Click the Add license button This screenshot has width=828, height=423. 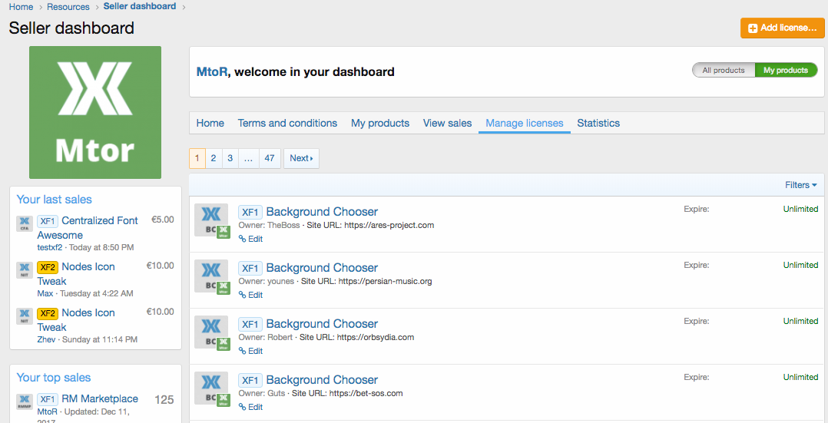tap(782, 28)
